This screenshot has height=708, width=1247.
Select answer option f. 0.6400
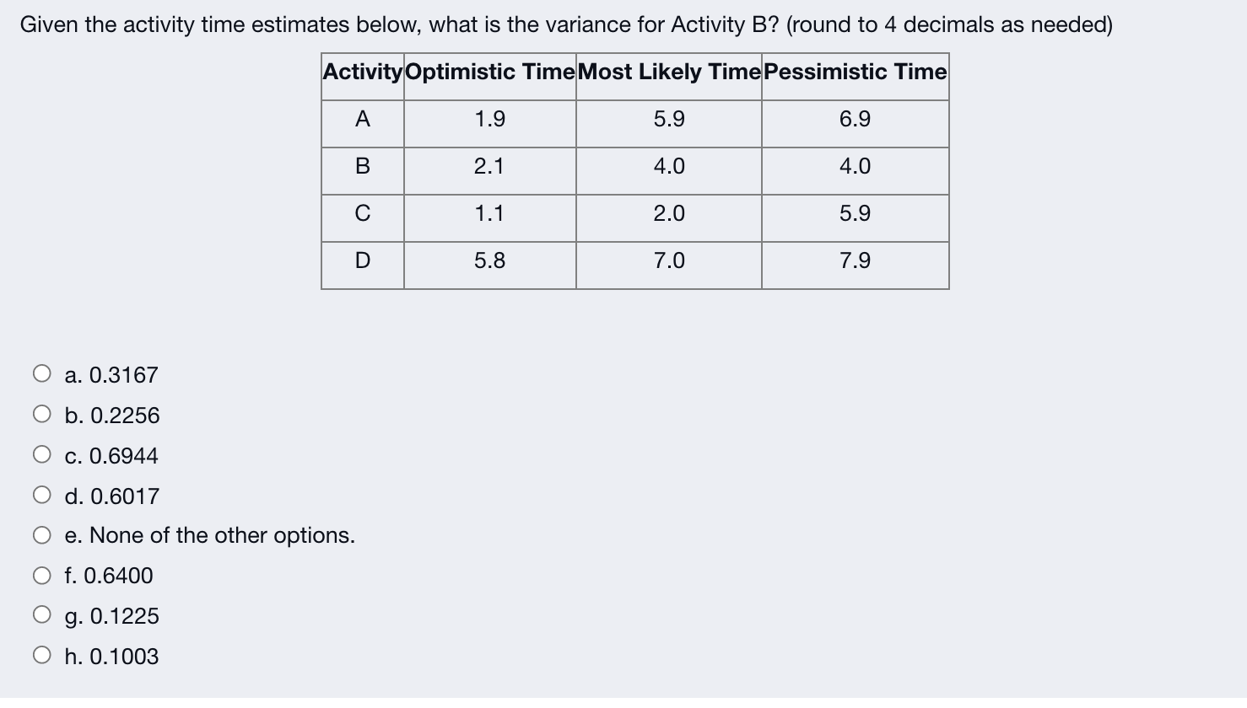(x=41, y=574)
